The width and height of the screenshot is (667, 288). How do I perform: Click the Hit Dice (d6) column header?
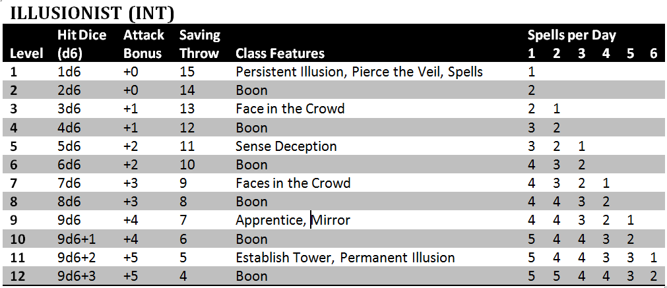click(82, 44)
